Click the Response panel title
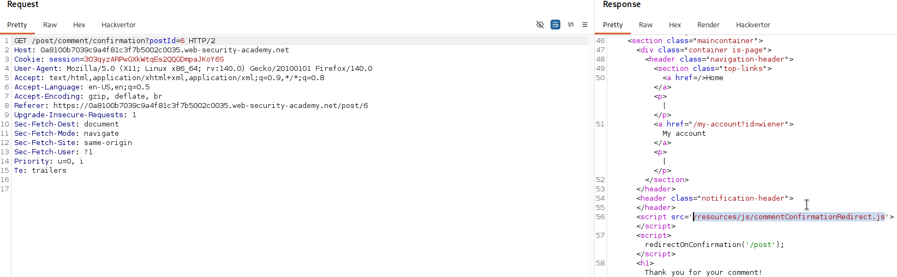The width and height of the screenshot is (897, 277). tap(622, 4)
